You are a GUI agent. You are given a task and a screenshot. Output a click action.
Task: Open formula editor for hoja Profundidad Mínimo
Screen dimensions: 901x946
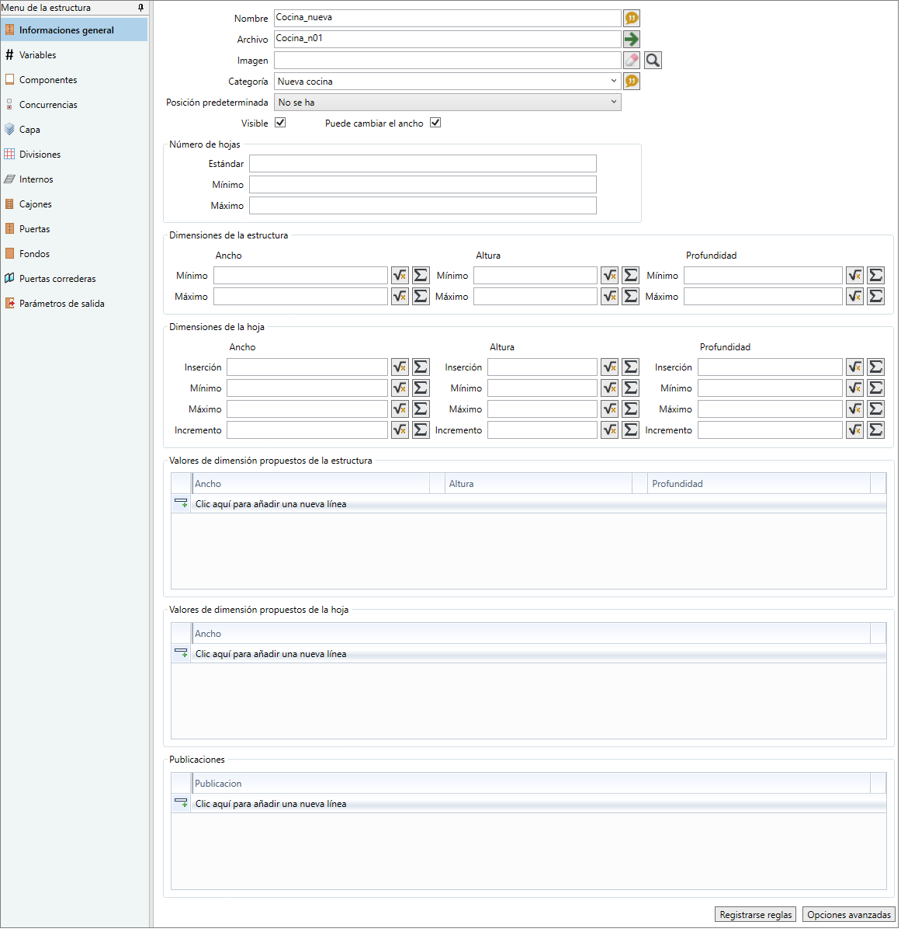(x=854, y=388)
